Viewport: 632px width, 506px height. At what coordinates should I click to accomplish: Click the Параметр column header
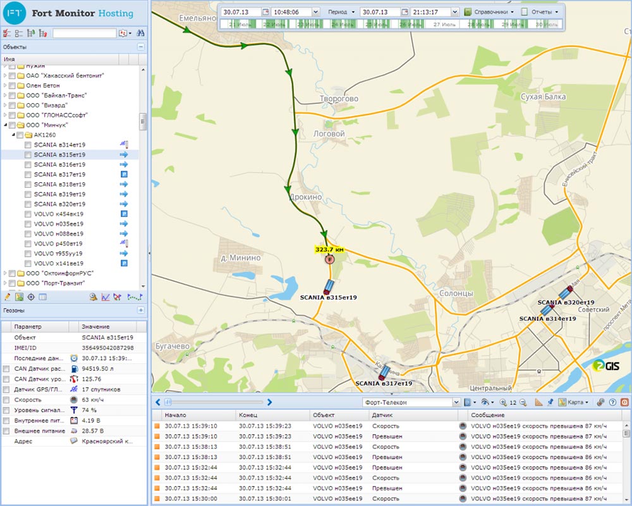coord(39,326)
